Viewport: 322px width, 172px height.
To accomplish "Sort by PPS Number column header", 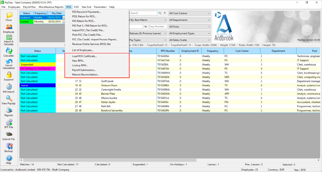I will tap(168, 51).
